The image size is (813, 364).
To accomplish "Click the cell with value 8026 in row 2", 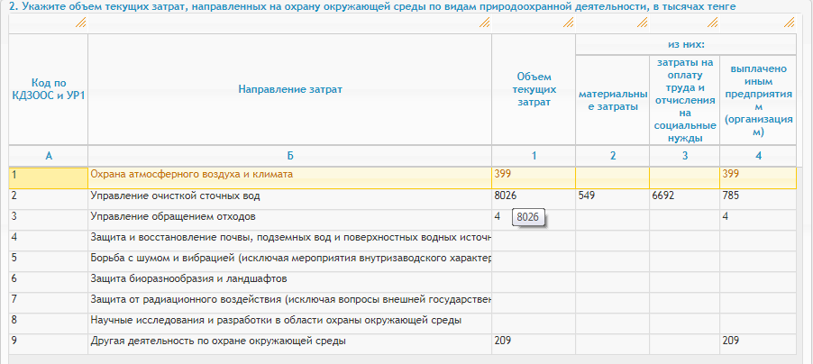I will click(533, 195).
